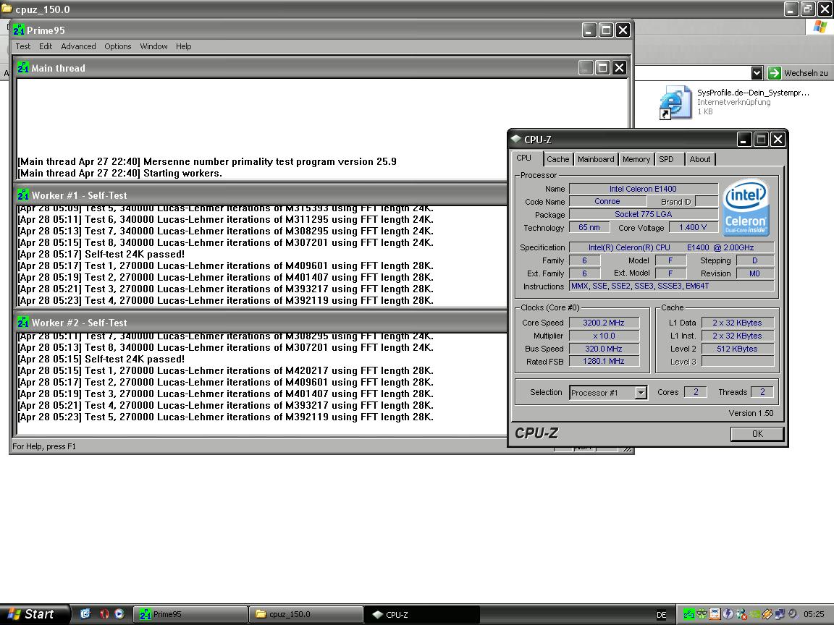The height and width of the screenshot is (625, 834).
Task: Switch to the About tab in CPU-Z
Action: pyautogui.click(x=700, y=159)
